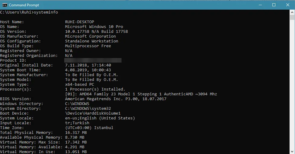This screenshot has width=295, height=154.
Task: Click the Microsoft Windows 10 Pro text
Action: pos(94,27)
